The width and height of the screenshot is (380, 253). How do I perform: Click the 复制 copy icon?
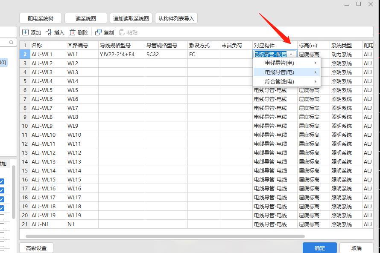[x=98, y=32]
